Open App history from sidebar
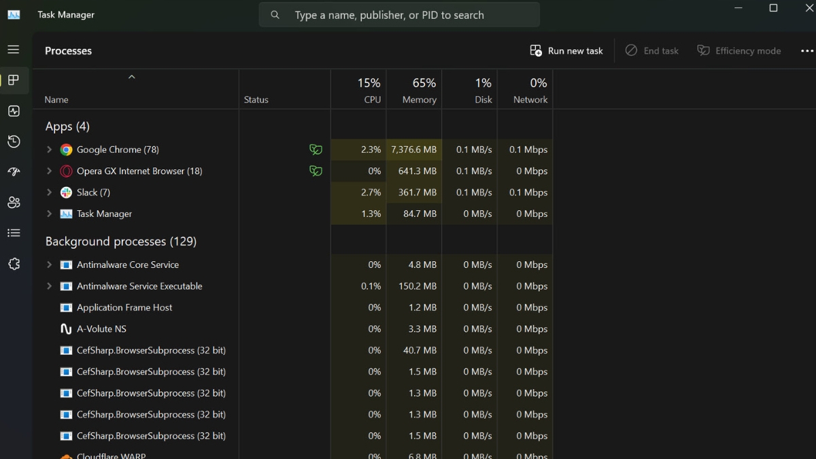This screenshot has width=816, height=459. (x=14, y=141)
